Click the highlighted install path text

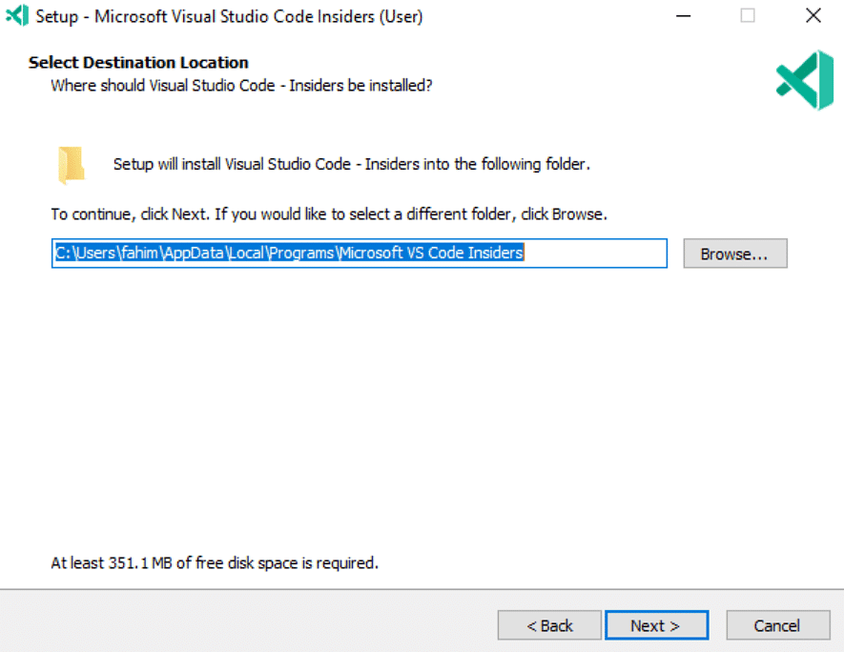tap(290, 253)
